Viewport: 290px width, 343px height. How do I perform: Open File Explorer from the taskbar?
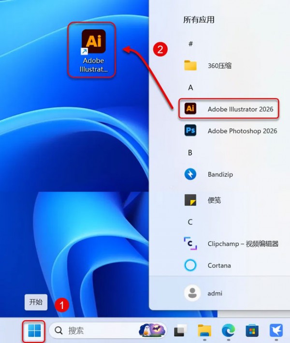(x=204, y=330)
